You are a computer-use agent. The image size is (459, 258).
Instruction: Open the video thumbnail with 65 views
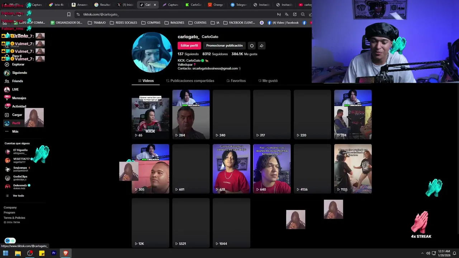pos(150,114)
